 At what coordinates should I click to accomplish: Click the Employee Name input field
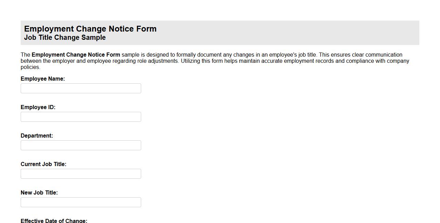click(x=81, y=88)
